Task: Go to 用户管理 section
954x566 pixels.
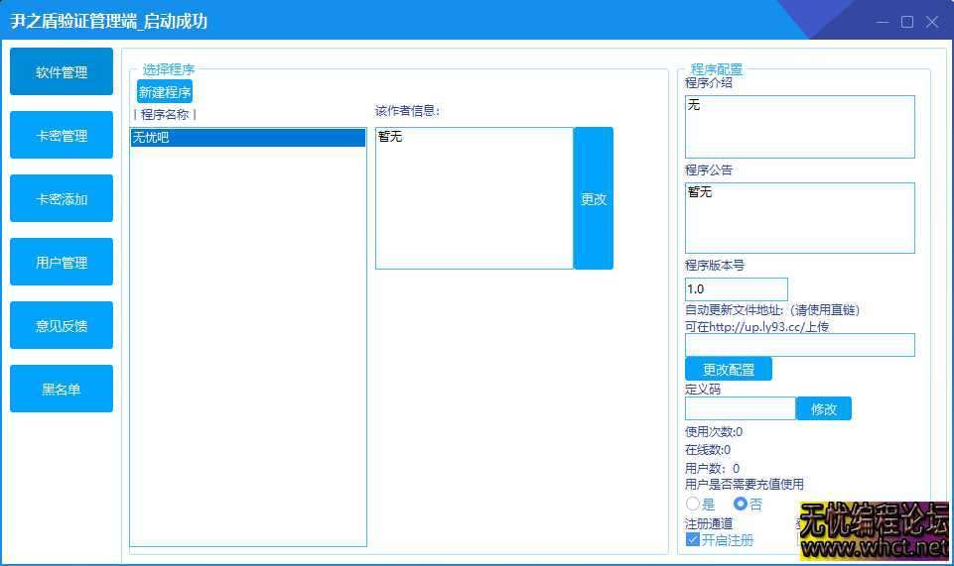Action: (x=62, y=263)
